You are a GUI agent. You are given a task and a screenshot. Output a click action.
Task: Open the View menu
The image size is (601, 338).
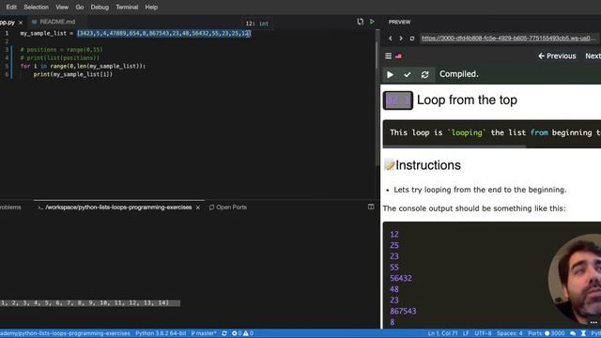(62, 7)
